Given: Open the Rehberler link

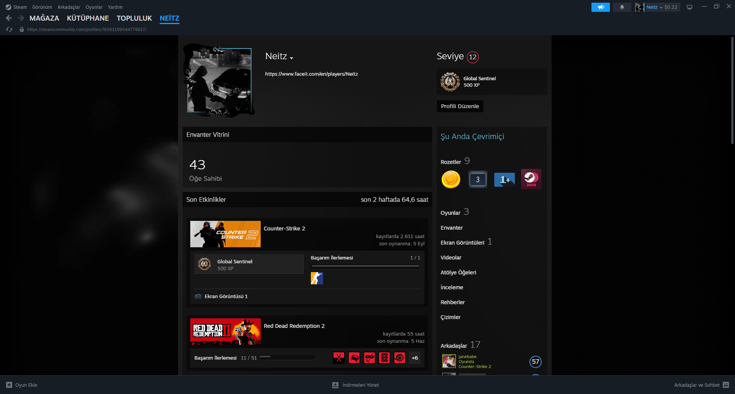Looking at the screenshot, I should click(x=452, y=302).
